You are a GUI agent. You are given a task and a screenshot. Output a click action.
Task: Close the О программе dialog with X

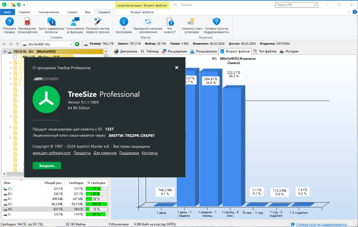(177, 68)
